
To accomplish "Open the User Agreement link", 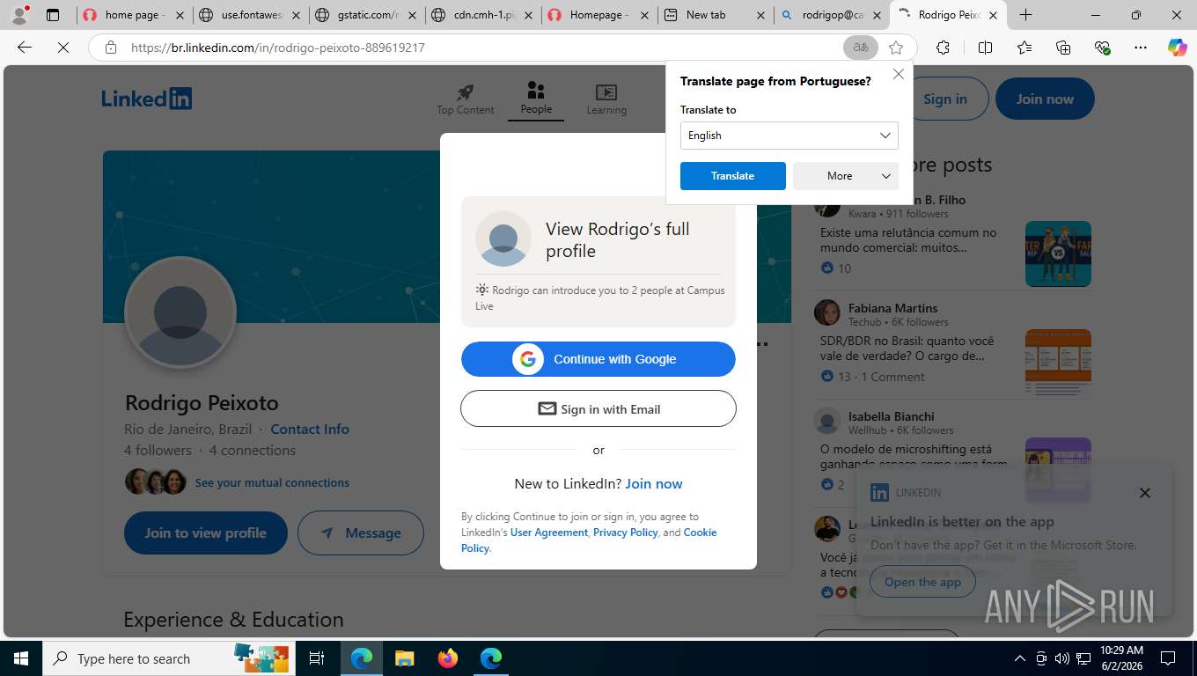I will tap(549, 533).
